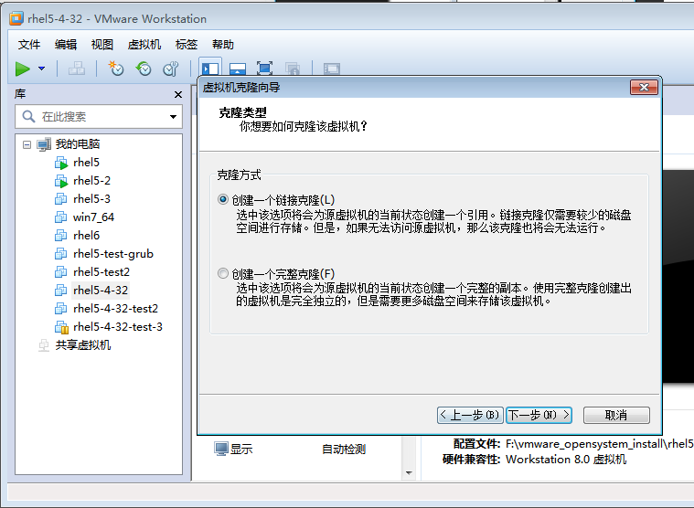Collapse the 我的电脑 tree node

coord(27,144)
